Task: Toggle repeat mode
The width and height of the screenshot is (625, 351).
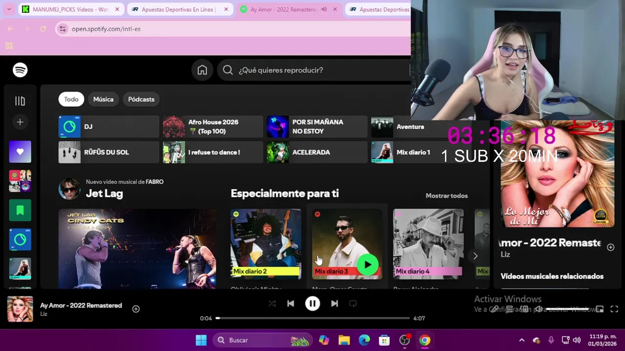Action: [353, 304]
